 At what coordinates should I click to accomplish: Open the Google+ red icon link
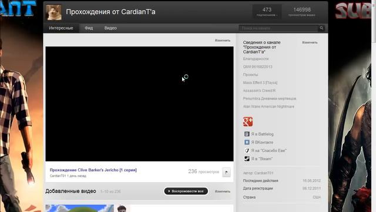(x=248, y=121)
